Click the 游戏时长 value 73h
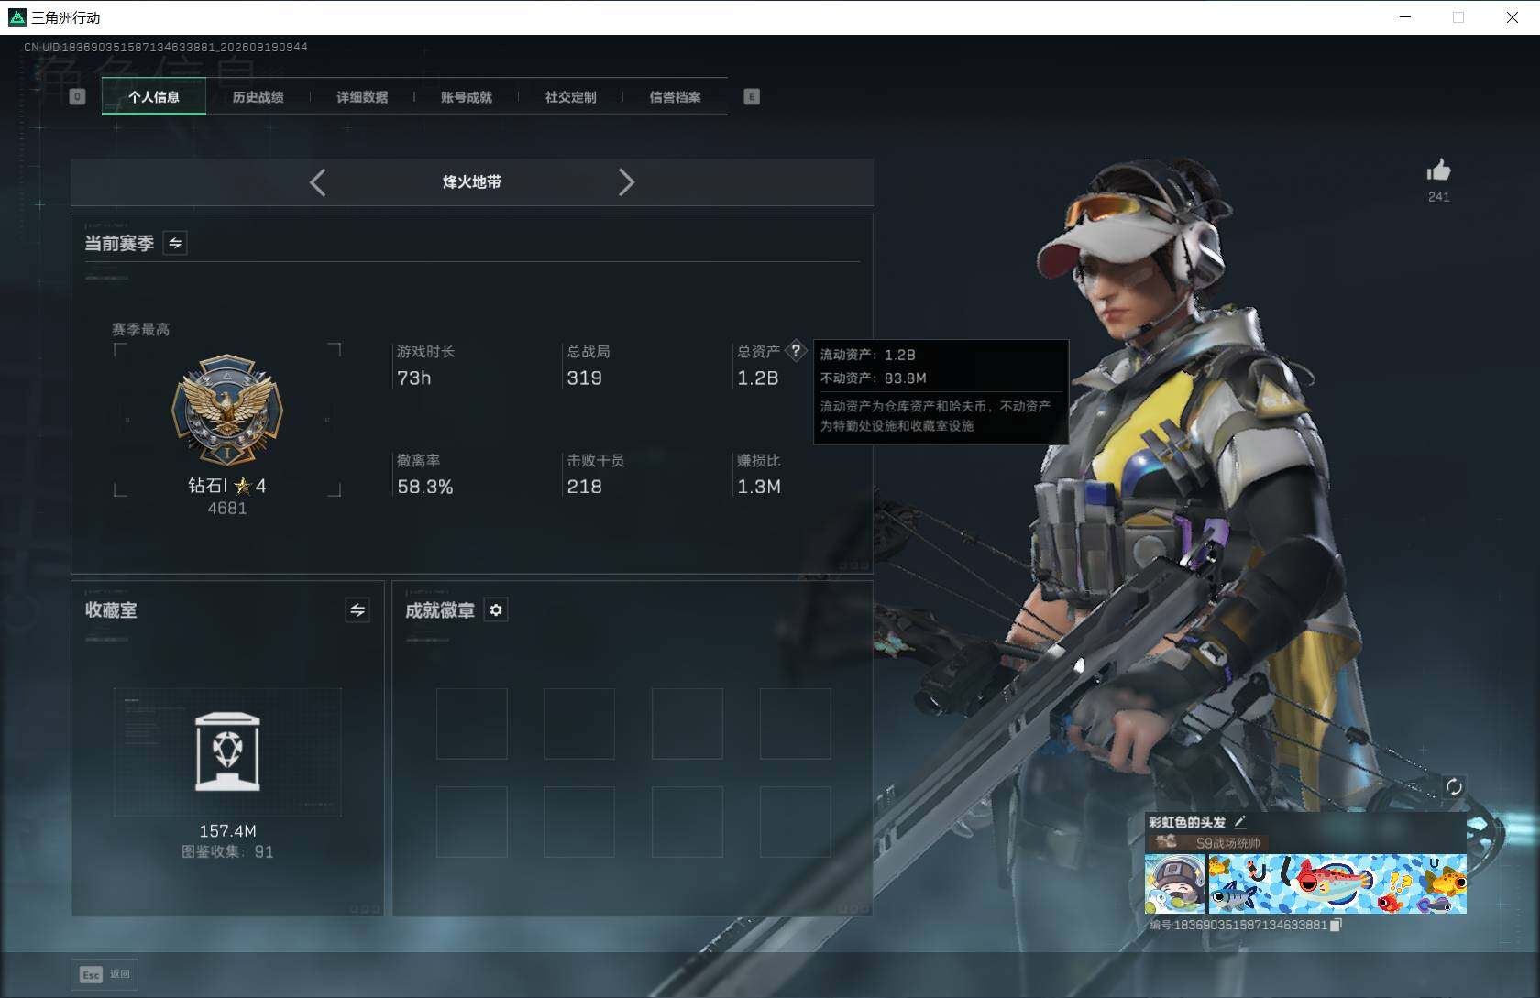1540x998 pixels. (x=414, y=378)
